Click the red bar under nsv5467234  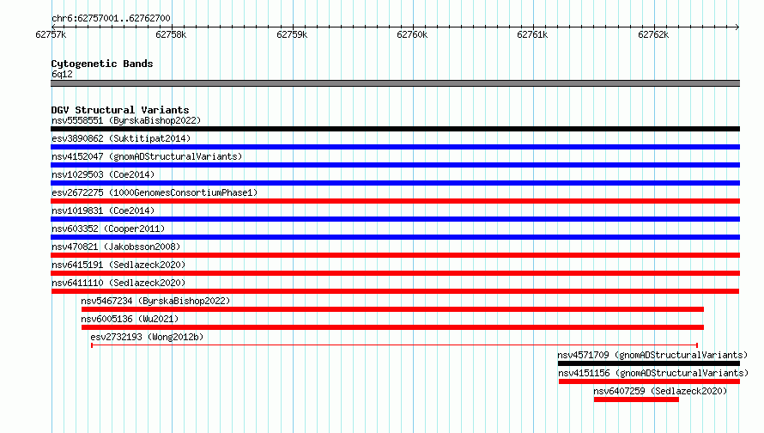click(x=392, y=309)
